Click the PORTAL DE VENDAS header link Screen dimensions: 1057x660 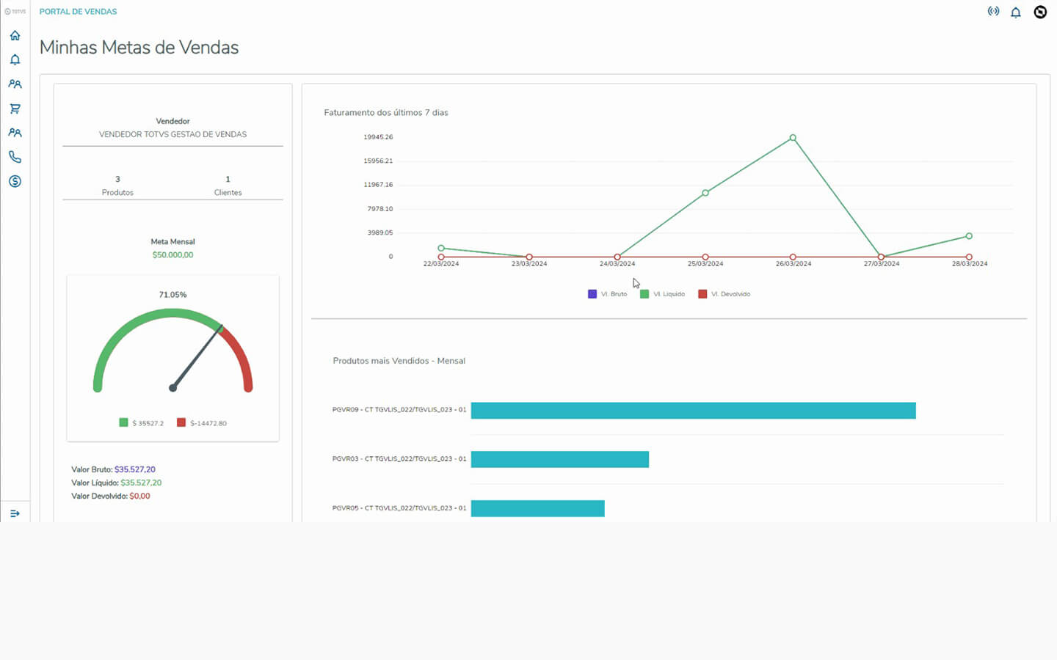(x=78, y=12)
